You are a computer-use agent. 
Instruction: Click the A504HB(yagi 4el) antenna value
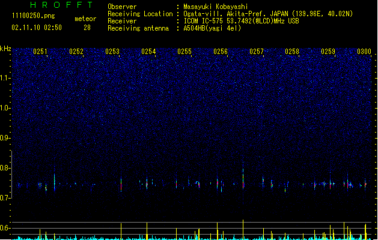point(212,28)
